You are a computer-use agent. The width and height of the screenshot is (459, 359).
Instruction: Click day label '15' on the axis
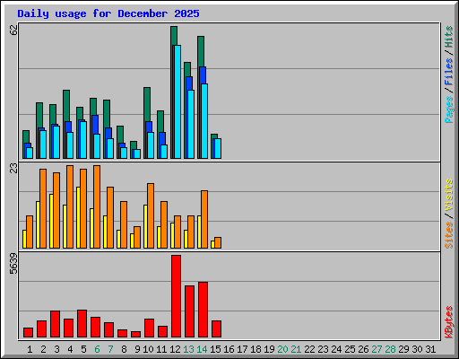point(215,349)
